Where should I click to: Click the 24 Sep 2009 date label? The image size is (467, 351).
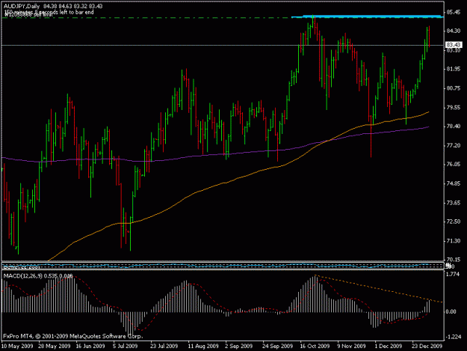(277, 347)
